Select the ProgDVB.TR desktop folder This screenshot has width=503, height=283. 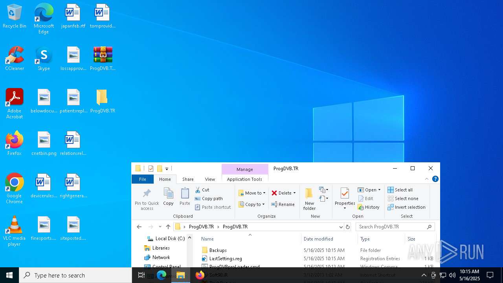pyautogui.click(x=103, y=101)
